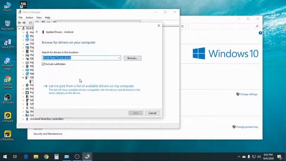Collapse the DESKTOP root node in device tree

19,29
